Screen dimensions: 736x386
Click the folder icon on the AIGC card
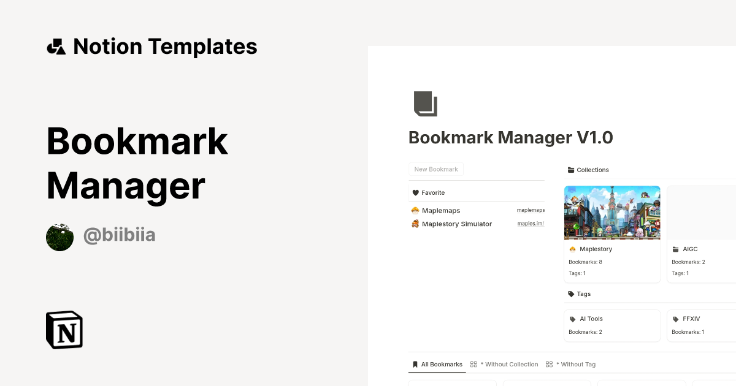pos(677,249)
